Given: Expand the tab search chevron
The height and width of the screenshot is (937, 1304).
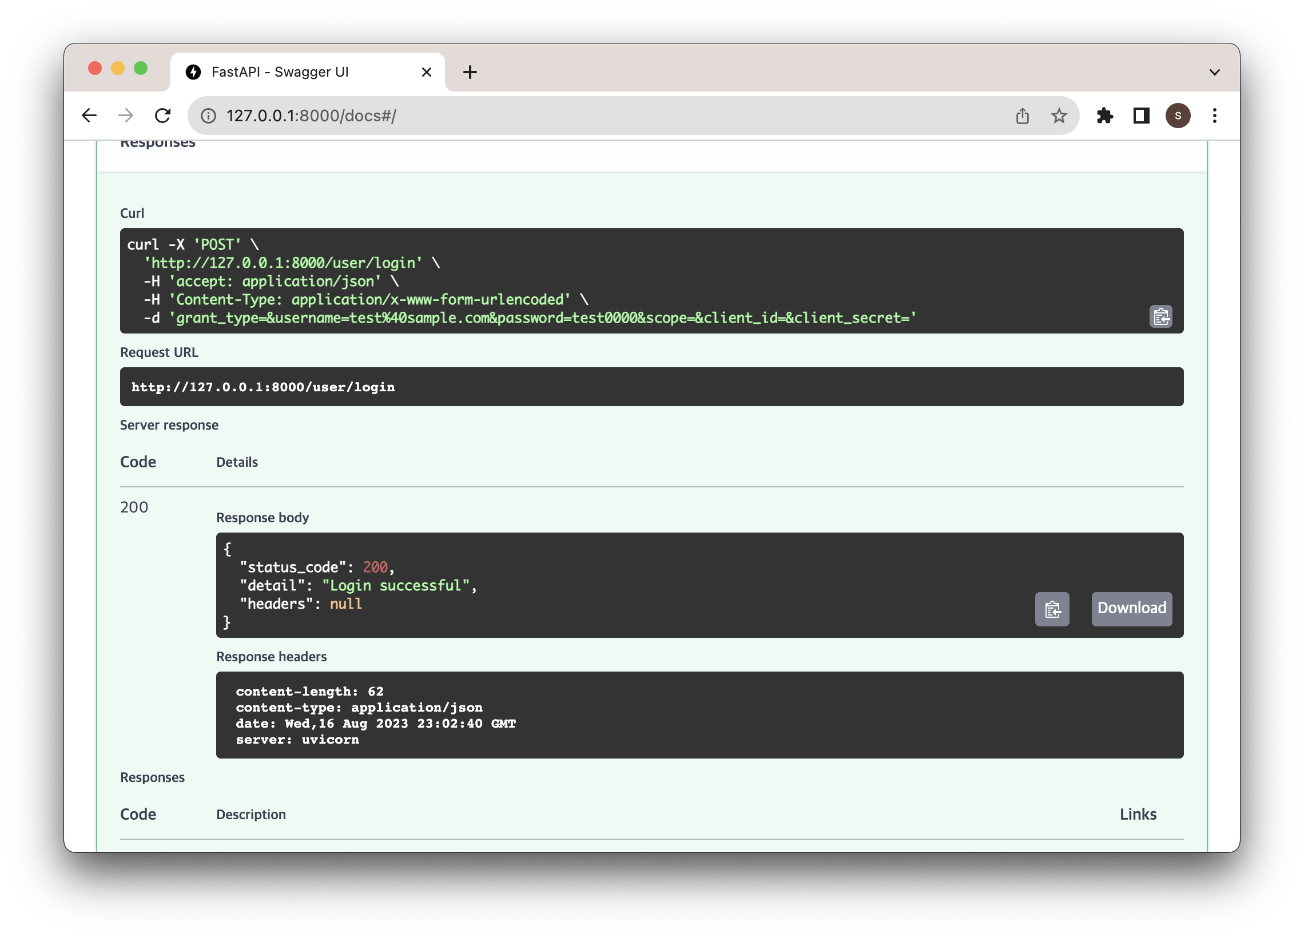Looking at the screenshot, I should (x=1214, y=73).
